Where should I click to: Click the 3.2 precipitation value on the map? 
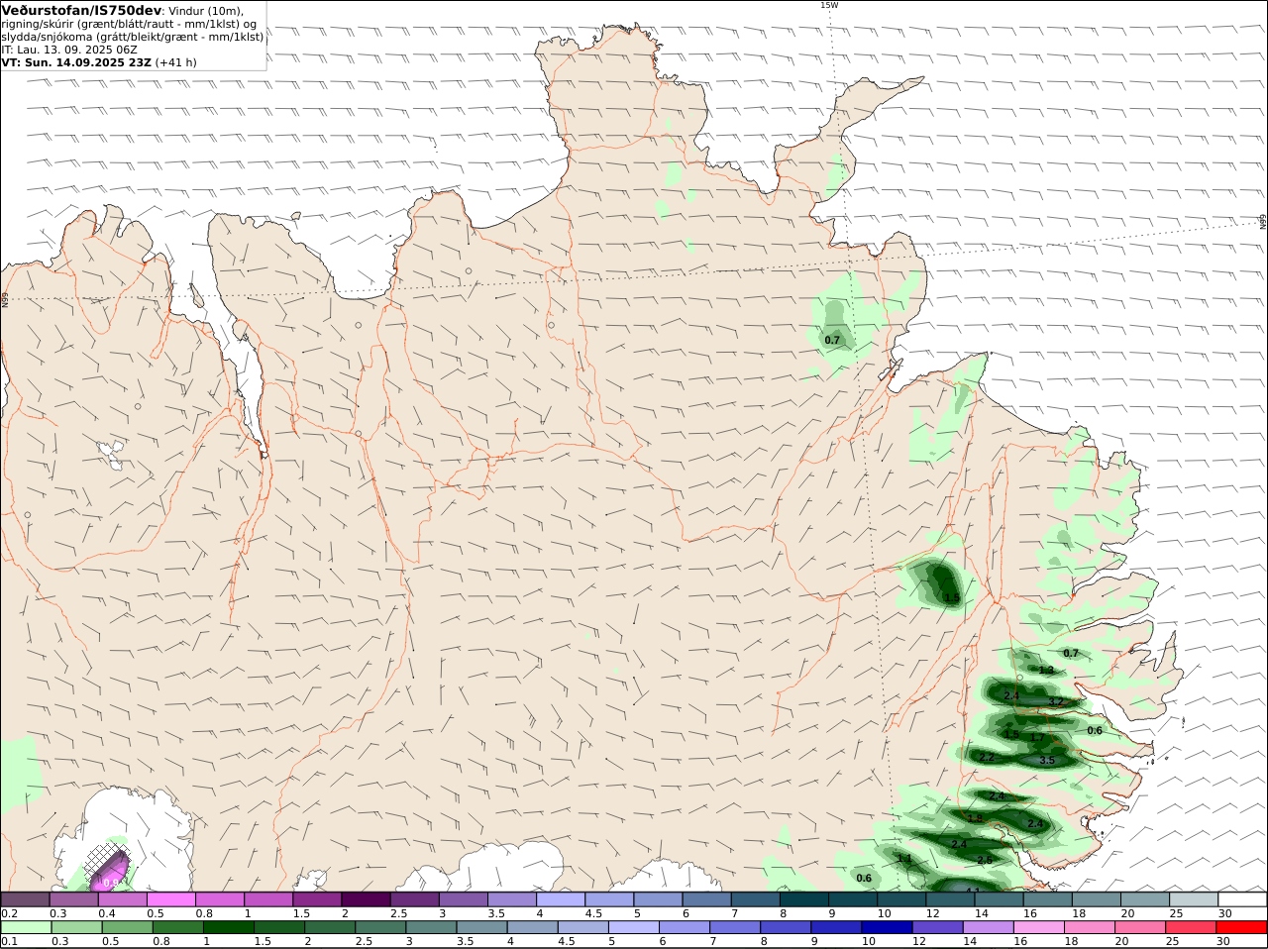1055,701
